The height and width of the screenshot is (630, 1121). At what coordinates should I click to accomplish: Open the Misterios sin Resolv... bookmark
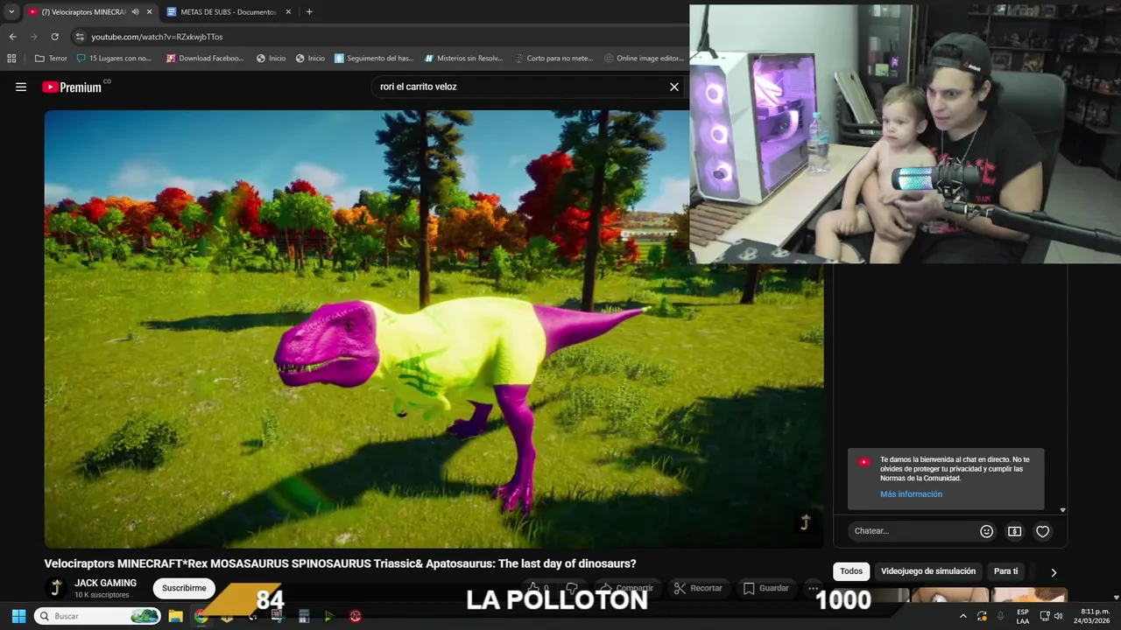coord(464,59)
